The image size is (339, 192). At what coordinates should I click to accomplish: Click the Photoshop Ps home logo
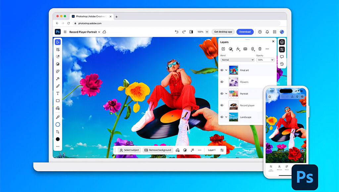[58, 32]
